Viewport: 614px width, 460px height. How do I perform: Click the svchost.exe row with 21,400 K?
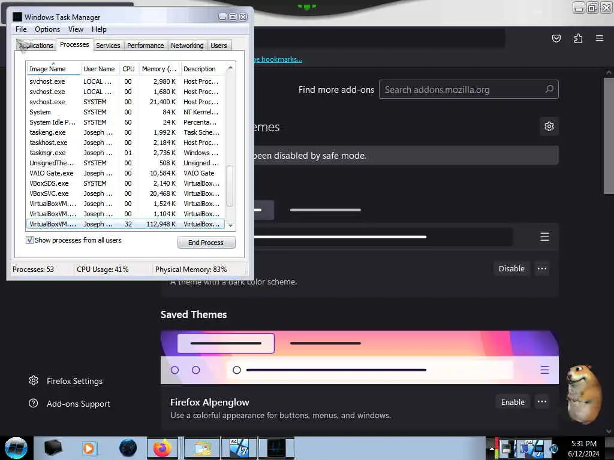pos(125,102)
